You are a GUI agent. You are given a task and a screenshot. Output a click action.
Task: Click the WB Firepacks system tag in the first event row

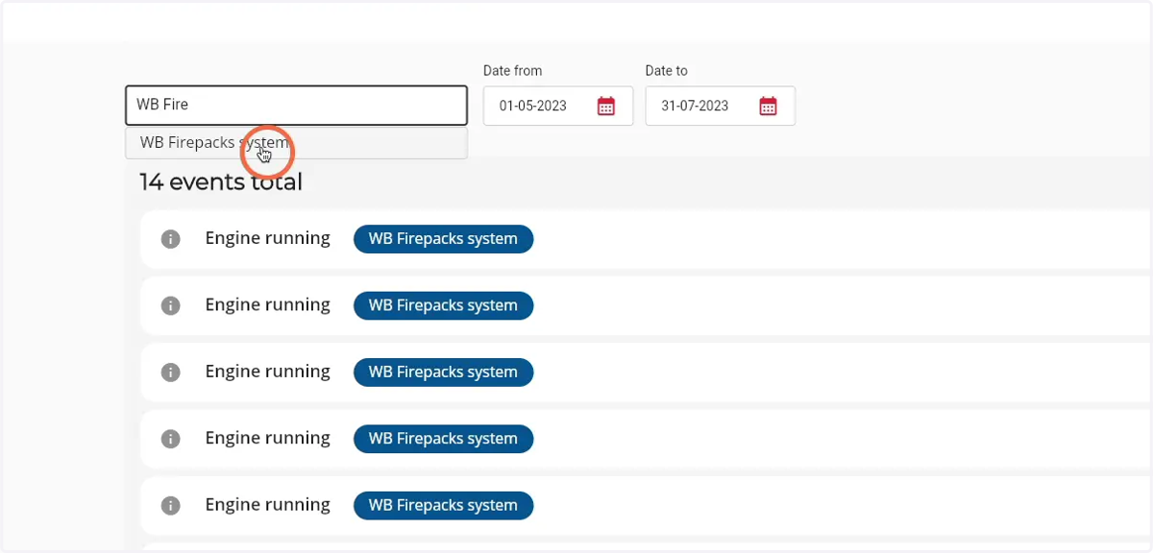(x=443, y=239)
